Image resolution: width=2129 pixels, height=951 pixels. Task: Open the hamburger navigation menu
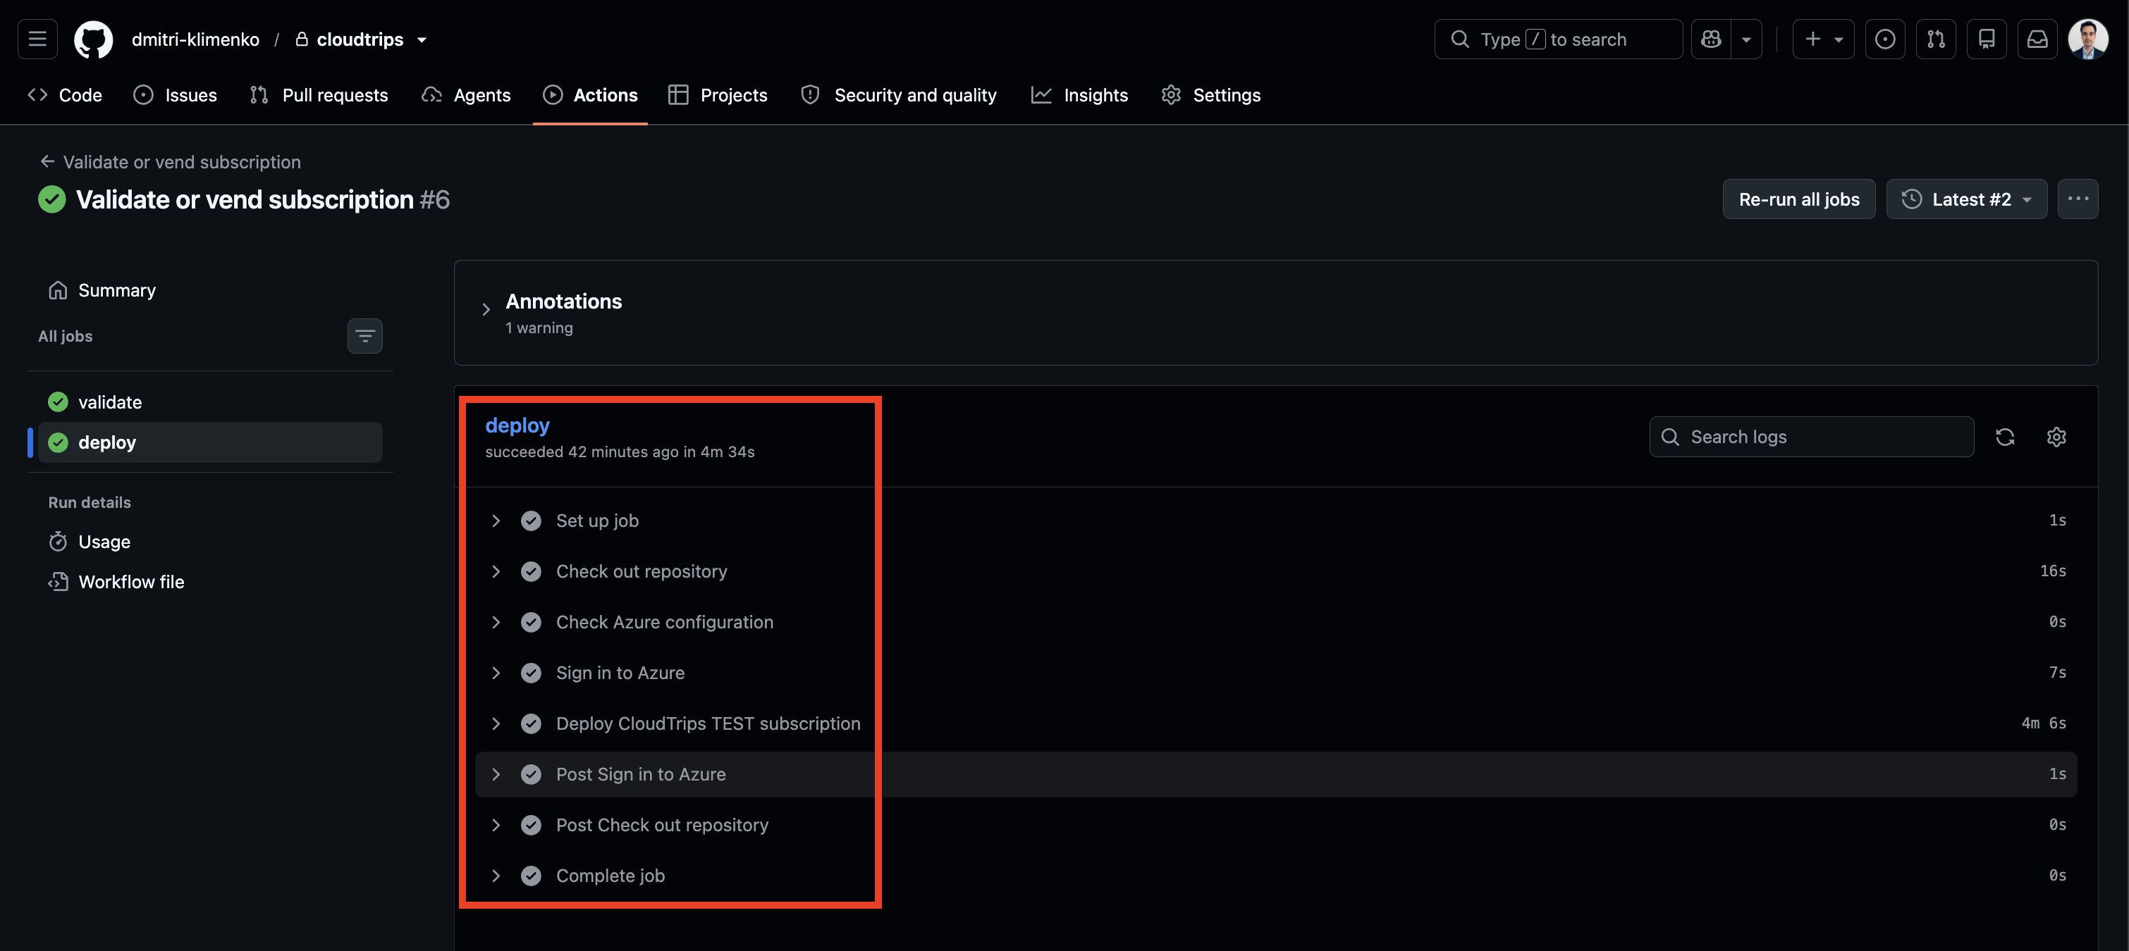point(37,39)
